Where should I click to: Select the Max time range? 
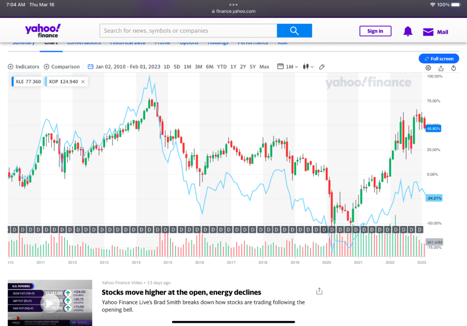[x=264, y=67]
